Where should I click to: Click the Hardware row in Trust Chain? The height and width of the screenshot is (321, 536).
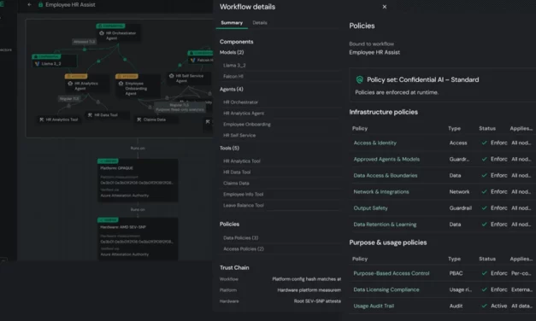point(280,301)
